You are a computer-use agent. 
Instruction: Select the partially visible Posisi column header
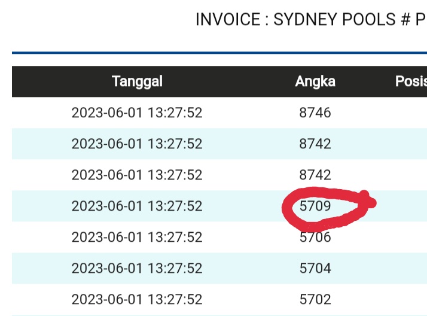411,81
